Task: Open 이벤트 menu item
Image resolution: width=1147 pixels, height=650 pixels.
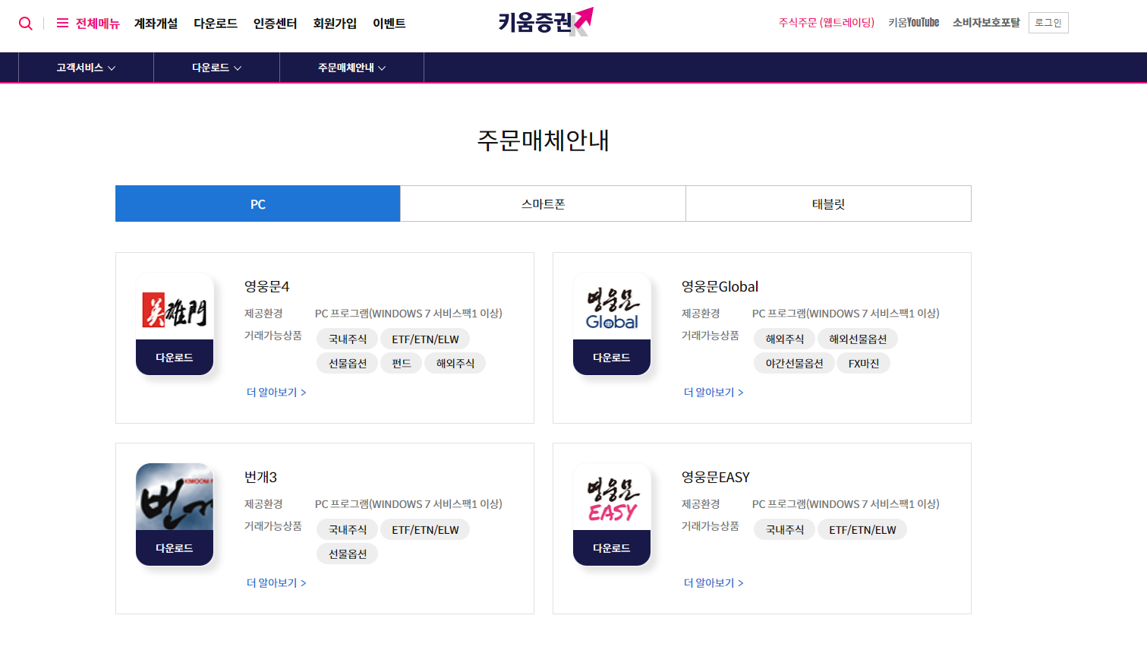Action: [389, 24]
